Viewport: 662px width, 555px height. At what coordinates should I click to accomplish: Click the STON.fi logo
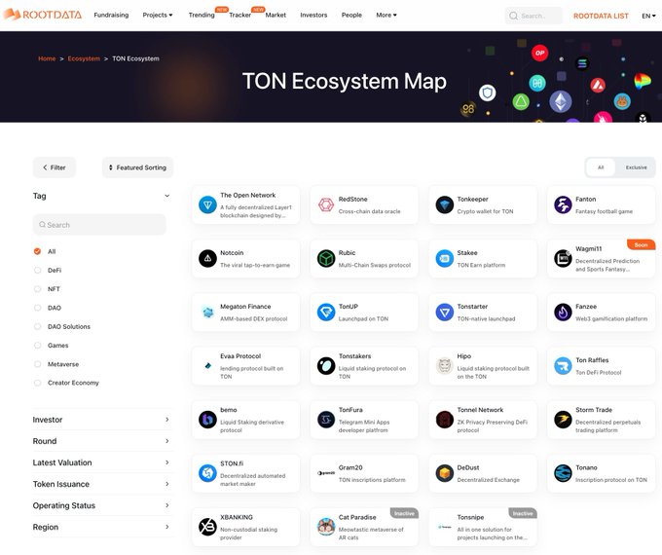coord(207,473)
